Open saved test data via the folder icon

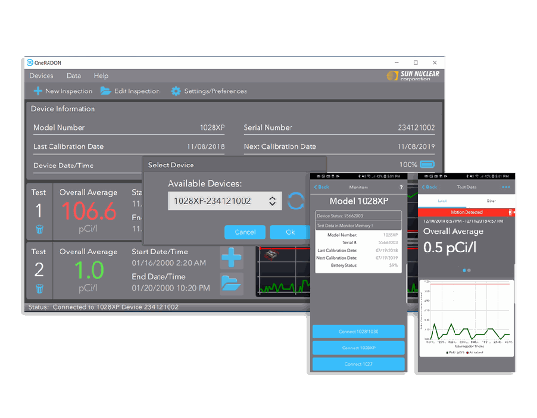[x=231, y=284]
